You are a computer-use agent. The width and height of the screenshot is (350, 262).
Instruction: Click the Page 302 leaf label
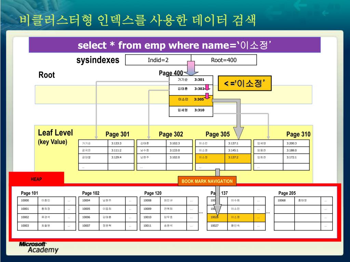pyautogui.click(x=171, y=134)
